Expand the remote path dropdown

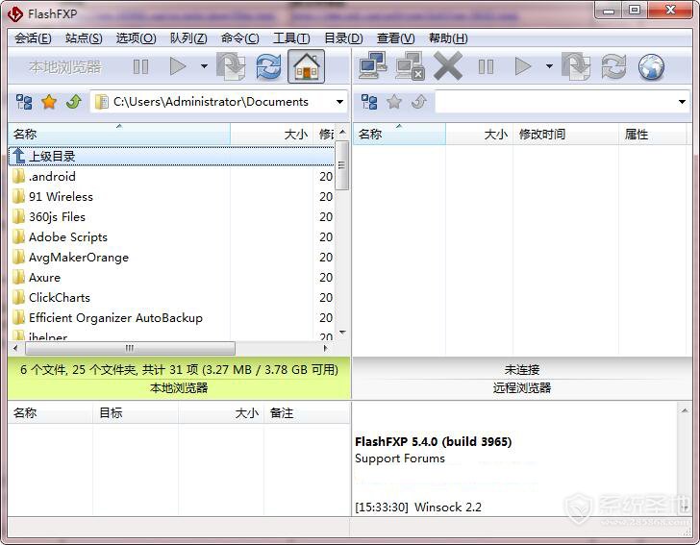tap(682, 102)
